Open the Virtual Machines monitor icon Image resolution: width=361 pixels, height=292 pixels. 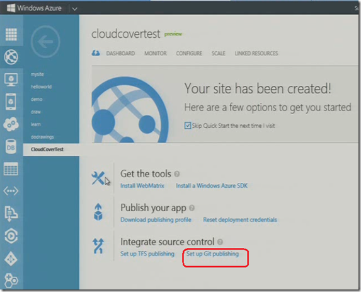tap(11, 79)
